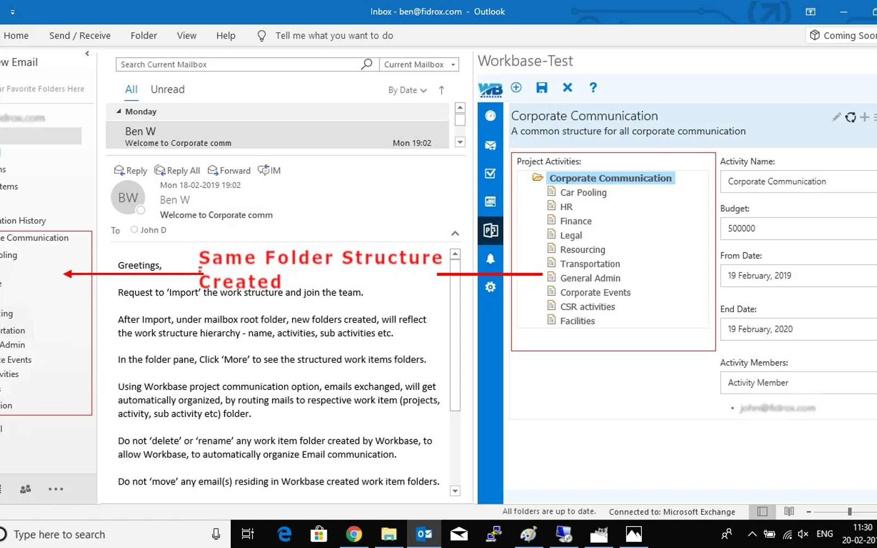Select Car Pooling in Project Activities
Viewport: 877px width, 548px height.
pos(583,192)
